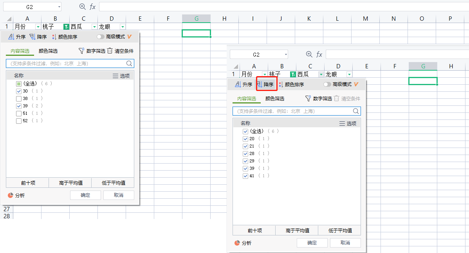The image size is (469, 253).
Task: Expand G2 name box dropdown in front window
Action: click(x=286, y=54)
